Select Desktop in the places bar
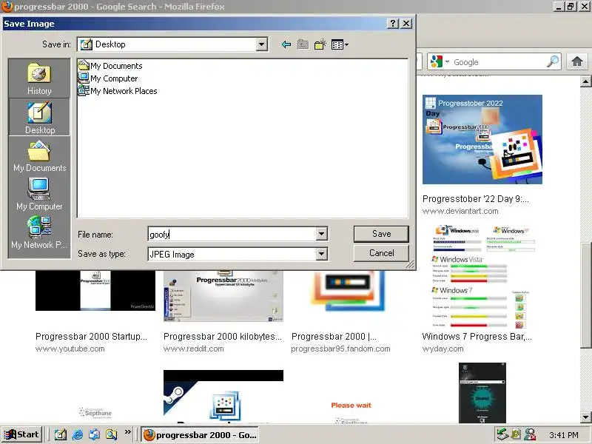 pyautogui.click(x=39, y=118)
